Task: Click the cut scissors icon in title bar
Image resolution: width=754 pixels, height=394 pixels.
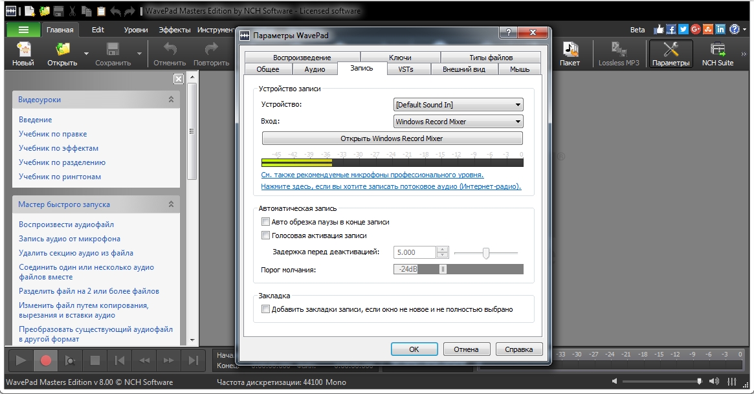Action: (72, 10)
